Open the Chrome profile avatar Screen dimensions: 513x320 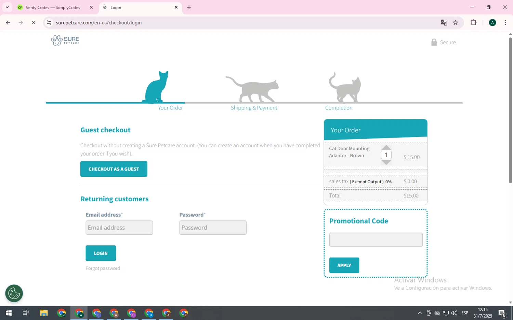(x=492, y=23)
